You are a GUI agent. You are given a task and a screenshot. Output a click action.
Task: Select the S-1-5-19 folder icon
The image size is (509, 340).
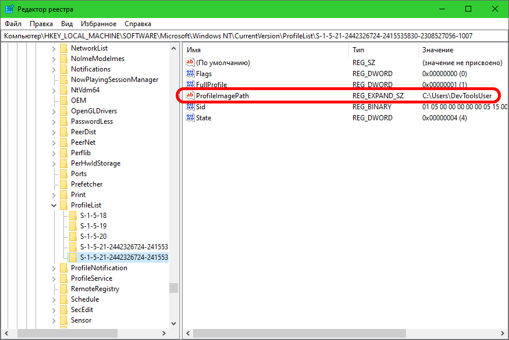pyautogui.click(x=73, y=226)
